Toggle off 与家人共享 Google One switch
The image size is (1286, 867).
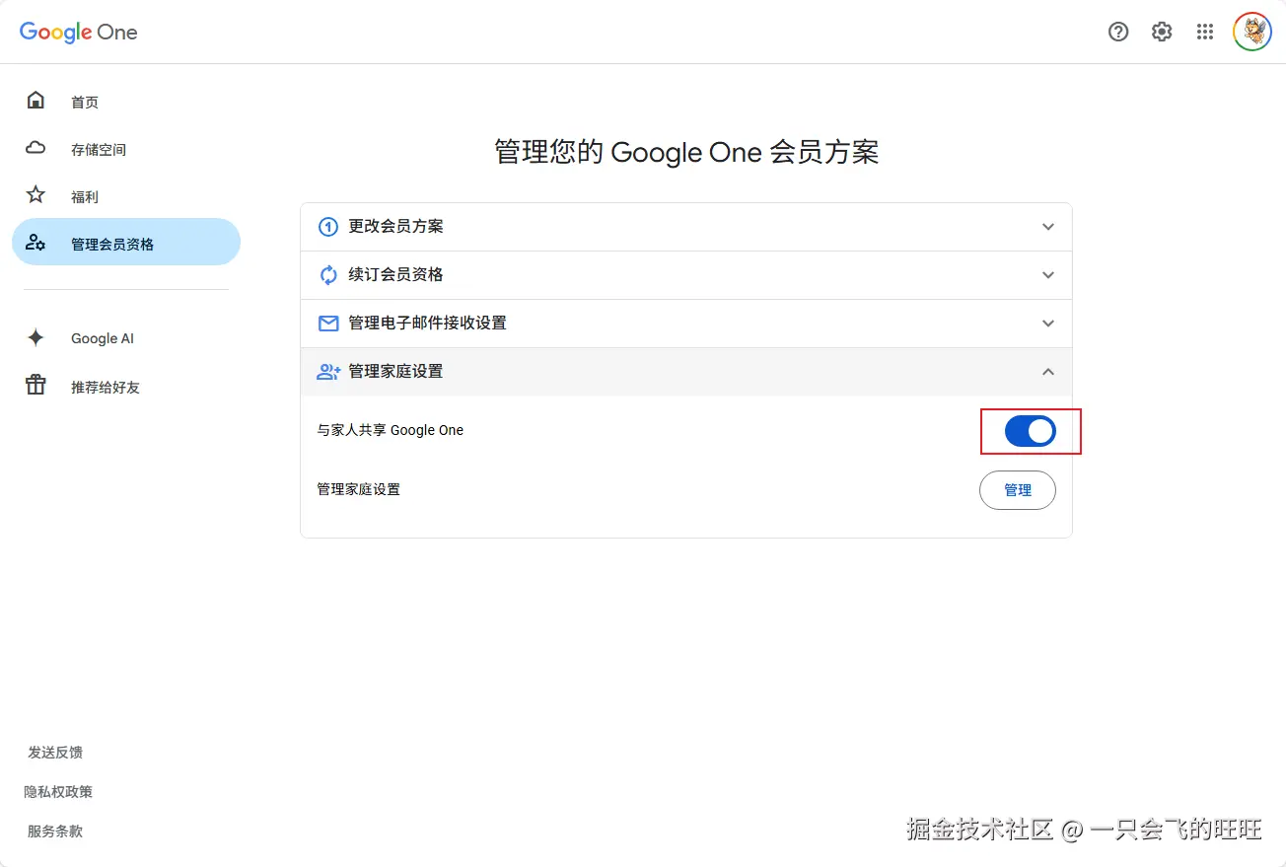[1031, 431]
